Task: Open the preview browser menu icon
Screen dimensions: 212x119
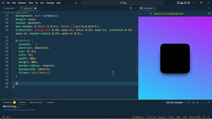Action: (x=209, y=14)
